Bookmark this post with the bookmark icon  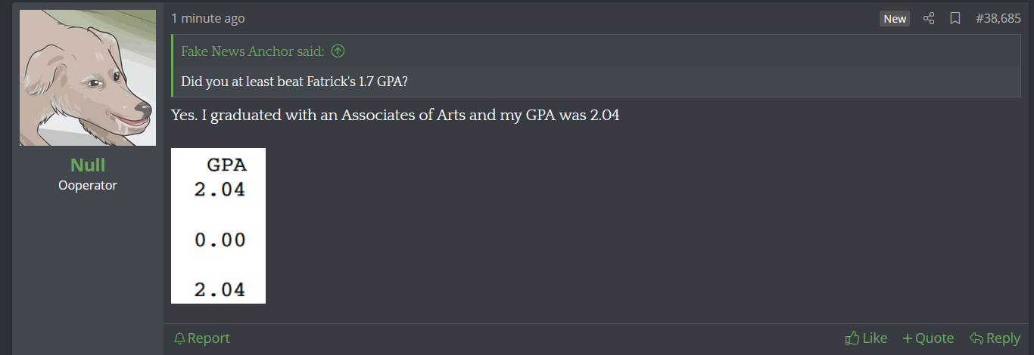coord(955,18)
